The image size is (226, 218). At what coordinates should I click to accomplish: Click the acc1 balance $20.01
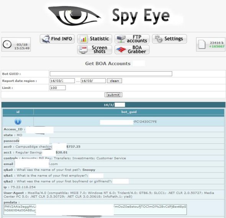pos(62,152)
